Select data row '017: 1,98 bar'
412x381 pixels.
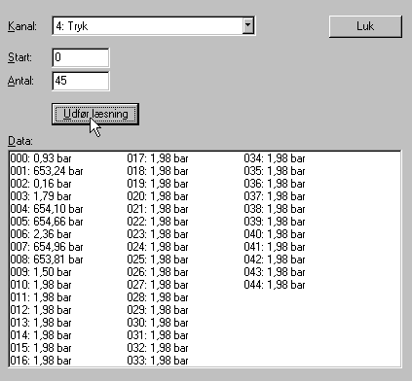point(158,158)
